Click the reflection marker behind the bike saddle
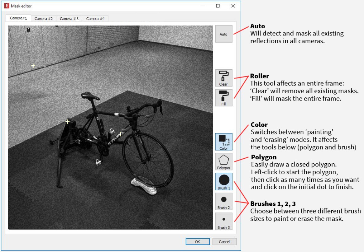The width and height of the screenshot is (364, 252). pyautogui.click(x=67, y=121)
